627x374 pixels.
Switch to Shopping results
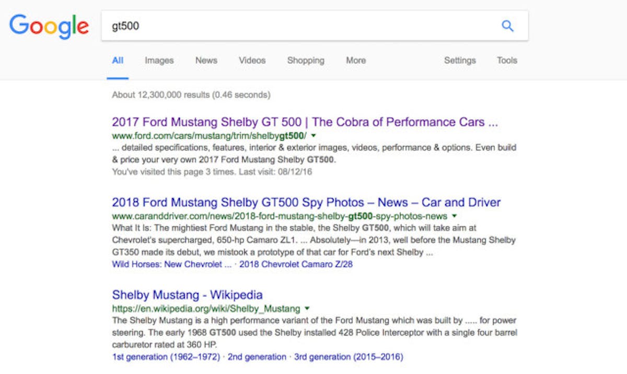pos(306,61)
